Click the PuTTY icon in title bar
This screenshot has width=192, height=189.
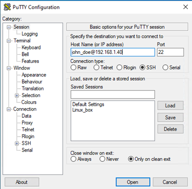point(7,7)
